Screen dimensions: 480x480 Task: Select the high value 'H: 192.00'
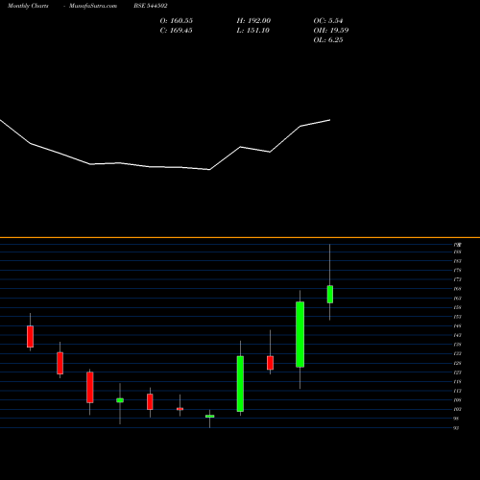click(253, 21)
